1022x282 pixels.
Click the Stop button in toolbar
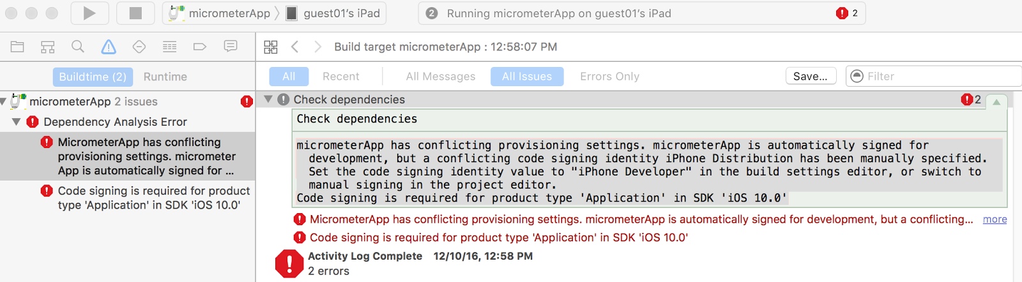click(x=135, y=13)
